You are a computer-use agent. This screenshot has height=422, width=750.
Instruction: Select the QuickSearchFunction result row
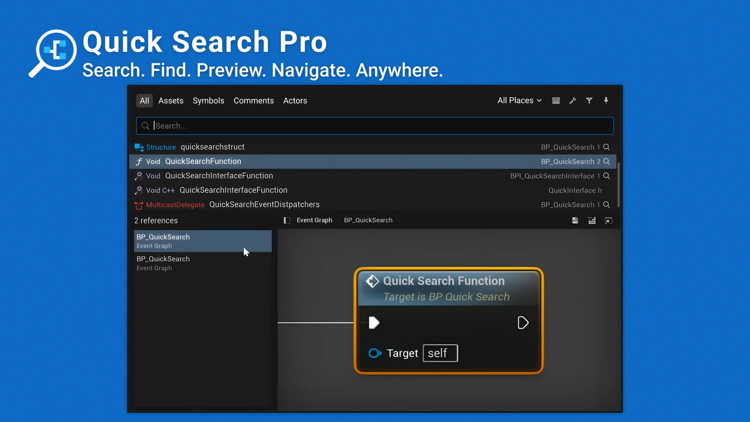pos(373,161)
